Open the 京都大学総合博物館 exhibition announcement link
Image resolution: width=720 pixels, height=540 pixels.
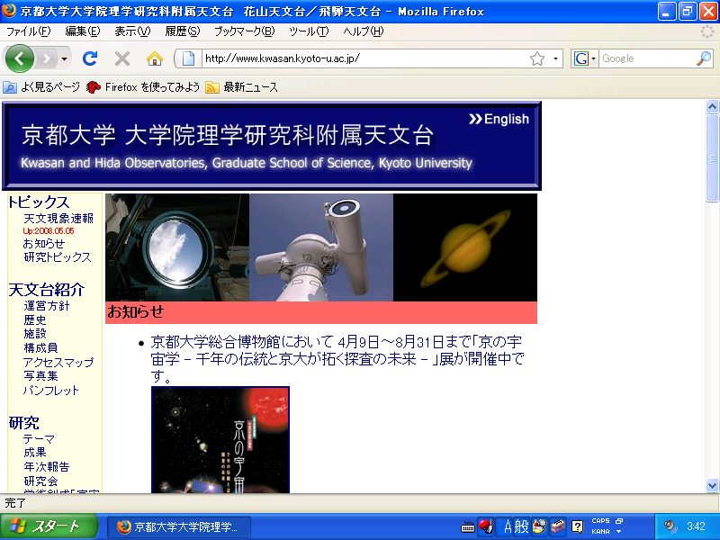(337, 358)
